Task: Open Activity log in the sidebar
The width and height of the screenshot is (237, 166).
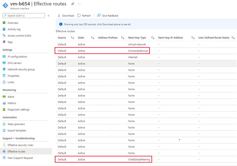Action: tap(14, 29)
